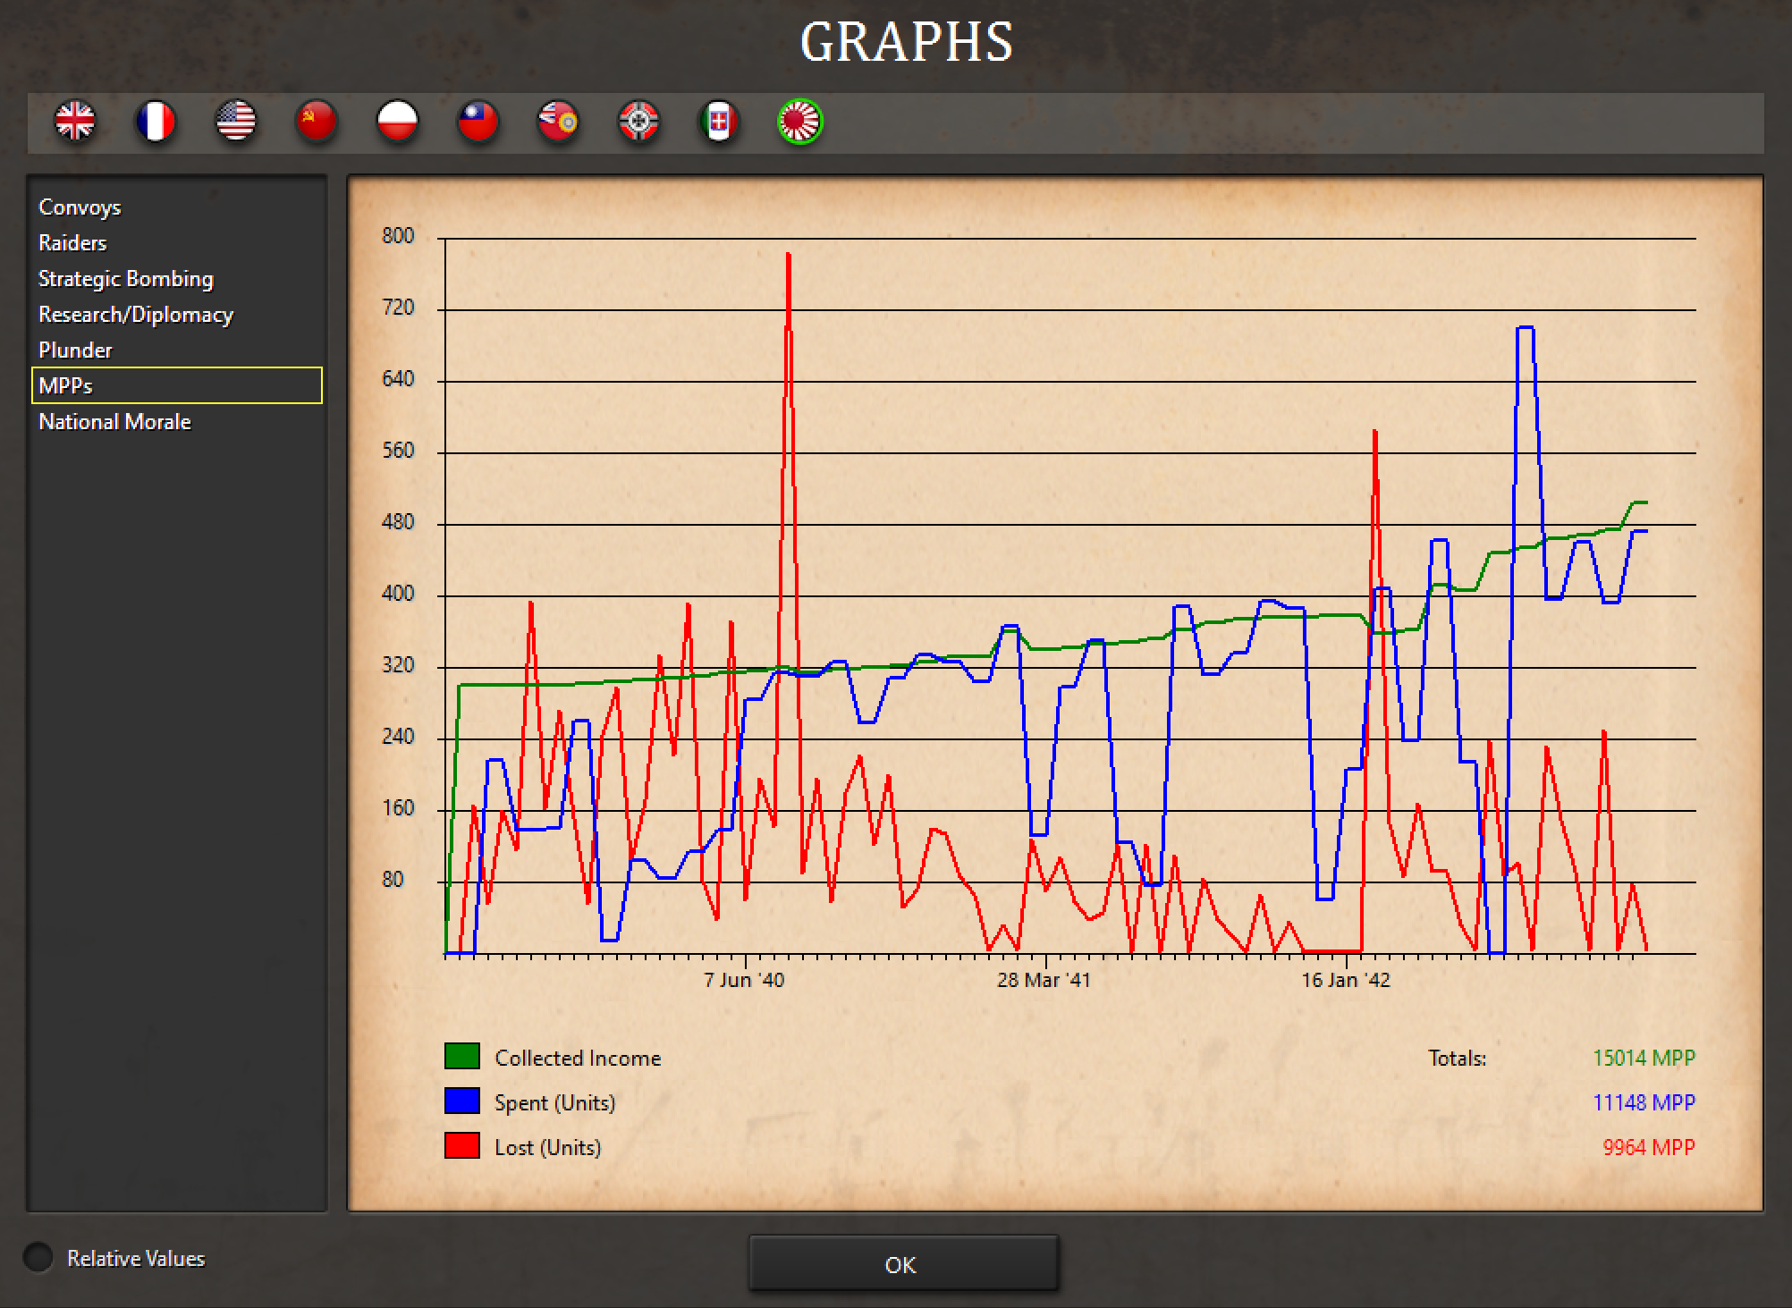Click the 7 Jun '40 date marker
1792x1308 pixels.
[744, 980]
